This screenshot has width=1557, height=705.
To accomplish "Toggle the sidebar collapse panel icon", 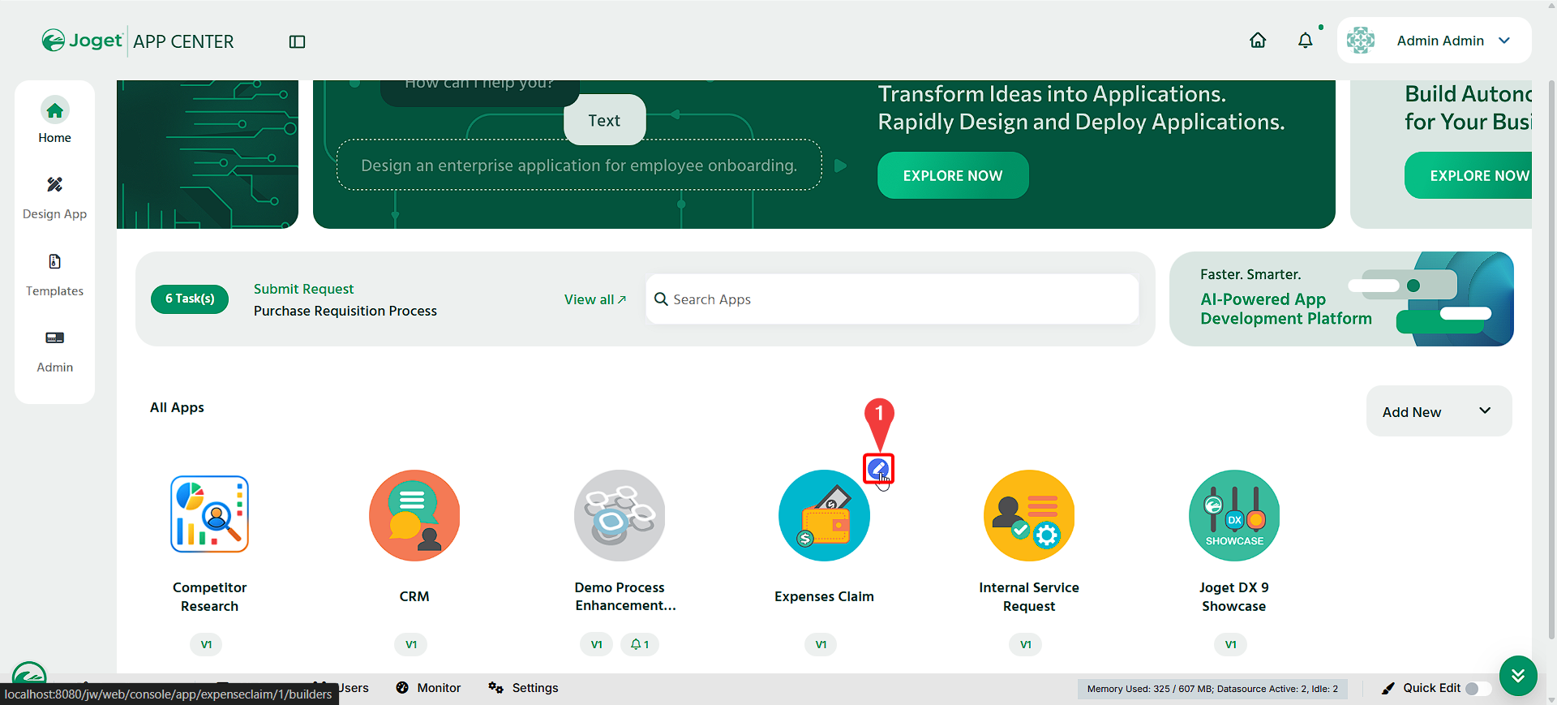I will click(297, 41).
